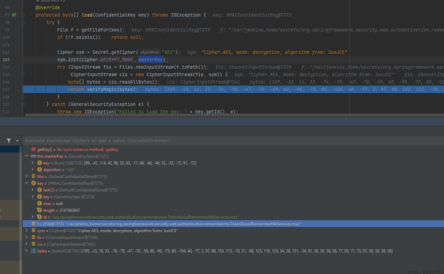
Task: Click the field icon next to algorithm "AES"
Action: tap(39, 170)
